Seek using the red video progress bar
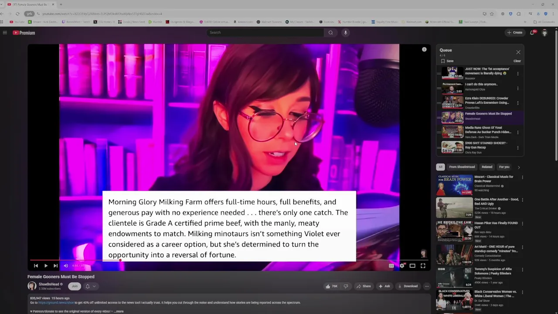Screen dimensions: 558x314 pos(229,260)
